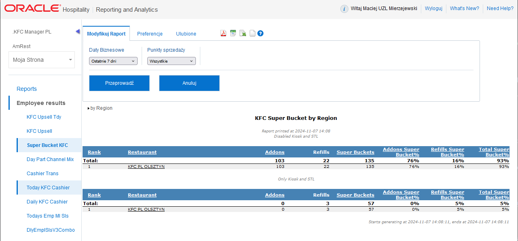Export report to Excel file icon
The width and height of the screenshot is (518, 241).
point(243,34)
